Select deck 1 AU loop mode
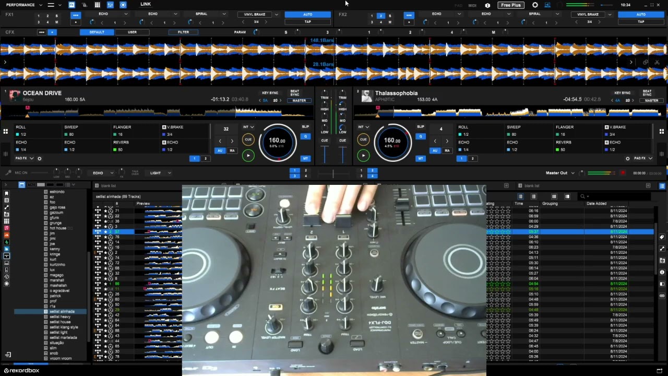 pos(220,150)
